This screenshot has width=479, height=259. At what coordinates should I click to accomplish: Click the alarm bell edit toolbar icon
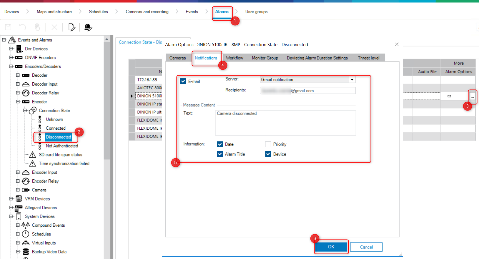88,27
